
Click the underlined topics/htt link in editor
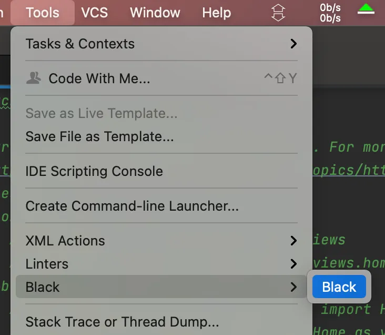pos(349,170)
